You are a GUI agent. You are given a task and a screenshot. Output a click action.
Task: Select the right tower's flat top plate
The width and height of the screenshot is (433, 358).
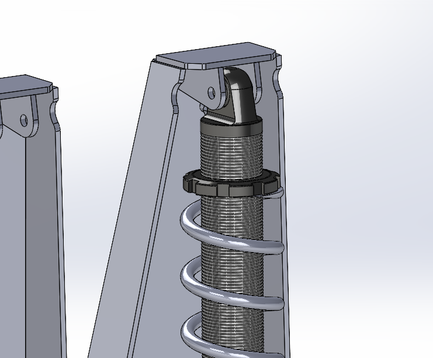216,56
